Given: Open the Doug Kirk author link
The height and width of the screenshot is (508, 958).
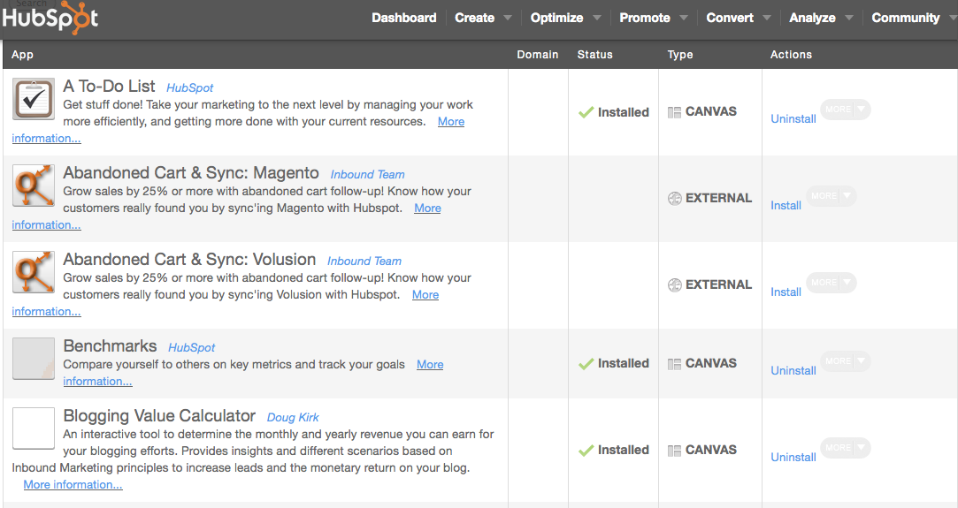Looking at the screenshot, I should [293, 417].
